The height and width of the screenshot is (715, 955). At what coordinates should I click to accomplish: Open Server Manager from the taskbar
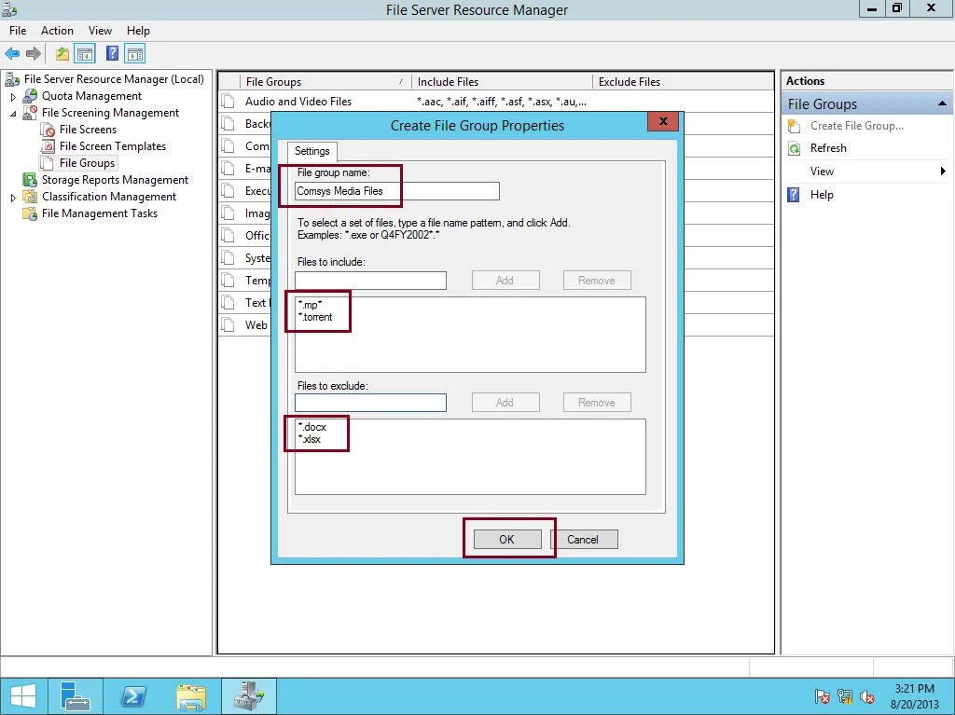75,696
